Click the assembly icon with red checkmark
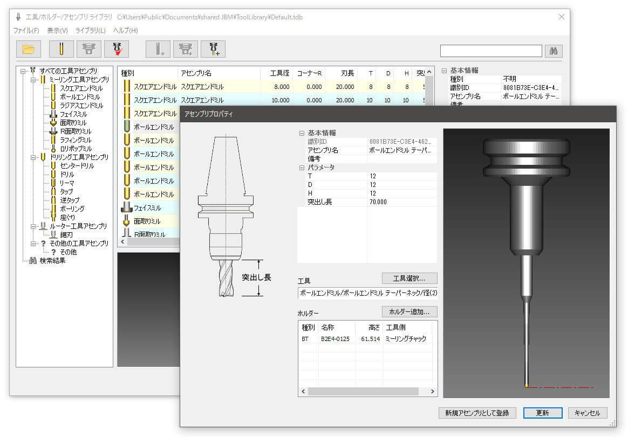 tap(116, 50)
